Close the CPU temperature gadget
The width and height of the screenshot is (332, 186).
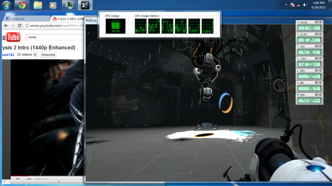coord(321,70)
